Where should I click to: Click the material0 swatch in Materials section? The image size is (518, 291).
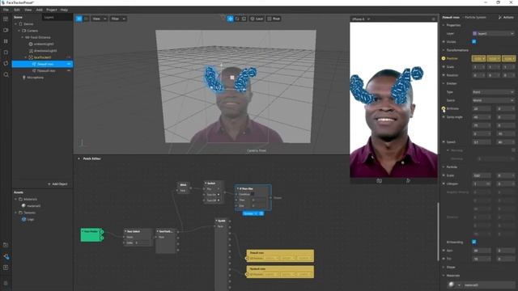pos(452,285)
